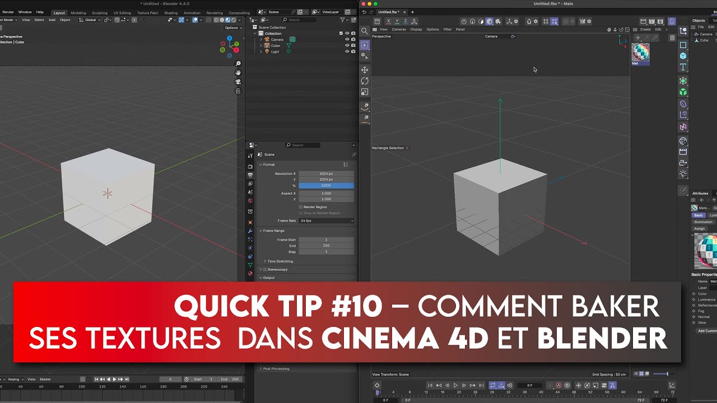717x403 pixels.
Task: Open Cinema 4D viewport Cameras menu
Action: 399,29
